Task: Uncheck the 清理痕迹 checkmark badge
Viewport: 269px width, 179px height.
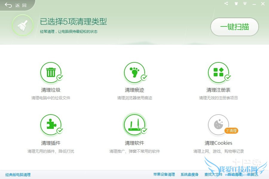Action: click(x=144, y=78)
